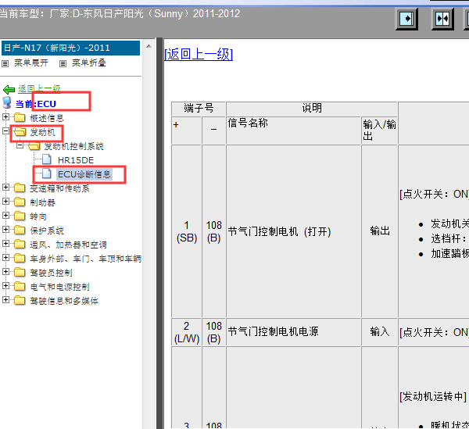Click the 菜单折叠 list icon

point(63,63)
